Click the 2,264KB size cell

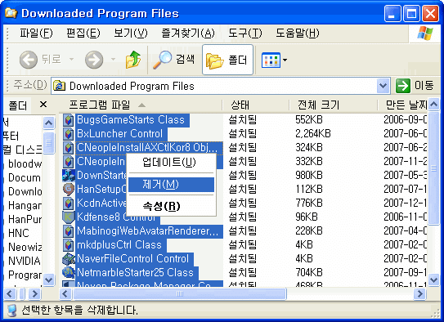(313, 133)
